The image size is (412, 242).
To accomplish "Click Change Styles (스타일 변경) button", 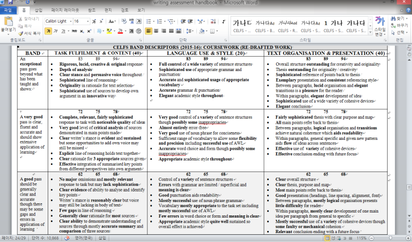I will (x=380, y=26).
